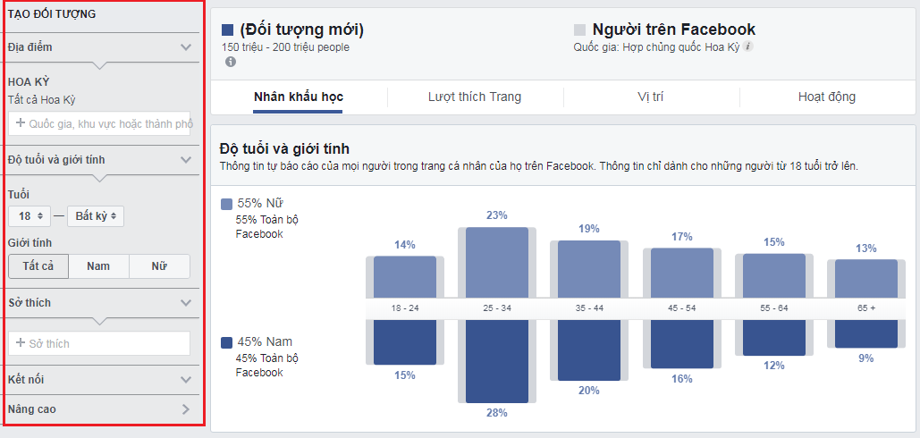Click the info icon under audience size

point(231,62)
